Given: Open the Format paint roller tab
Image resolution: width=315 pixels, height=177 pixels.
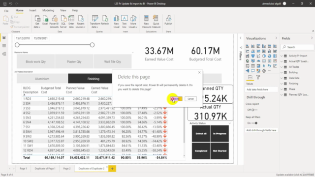Looking at the screenshot, I should click(x=258, y=77).
